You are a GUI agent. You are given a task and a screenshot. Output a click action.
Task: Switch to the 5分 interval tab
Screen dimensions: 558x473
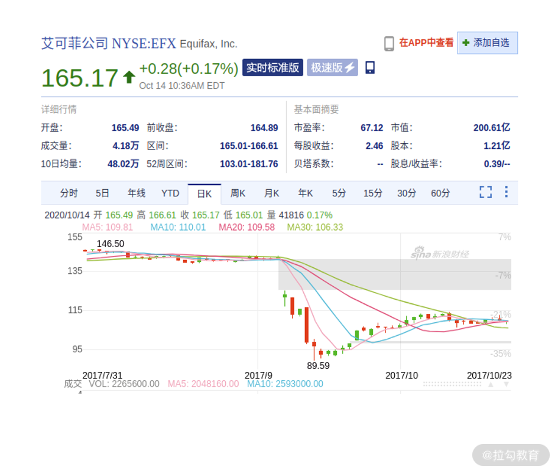click(339, 193)
